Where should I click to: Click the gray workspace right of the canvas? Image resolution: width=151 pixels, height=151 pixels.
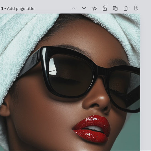tap(146, 82)
